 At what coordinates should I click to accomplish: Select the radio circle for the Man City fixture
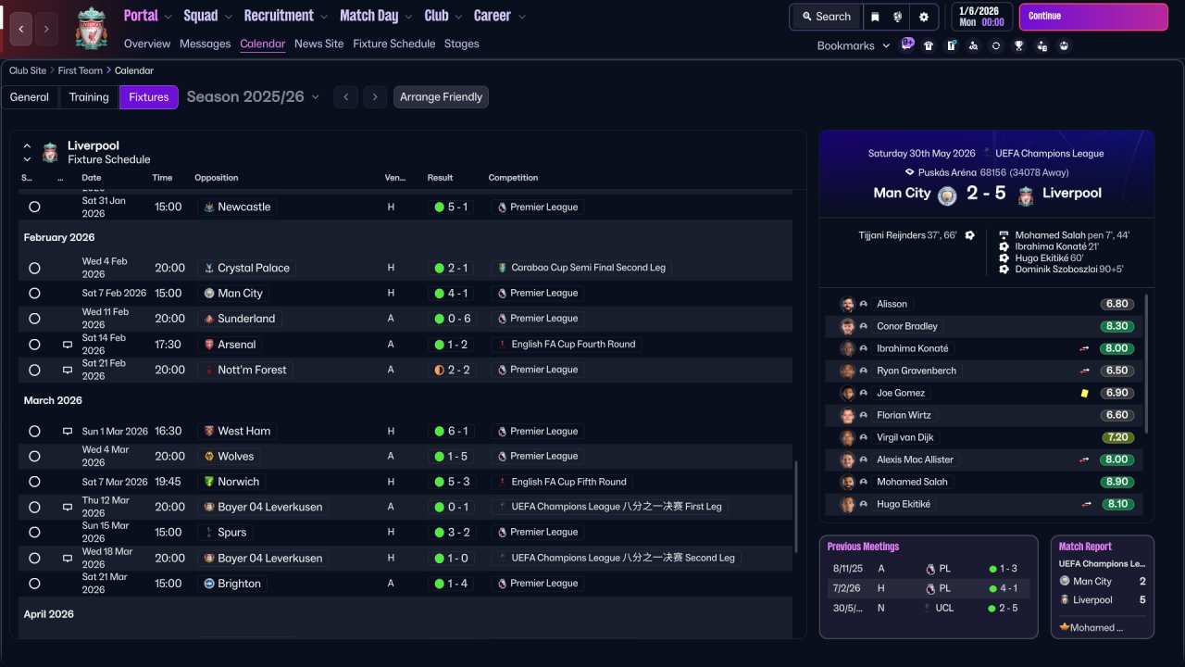tap(34, 294)
